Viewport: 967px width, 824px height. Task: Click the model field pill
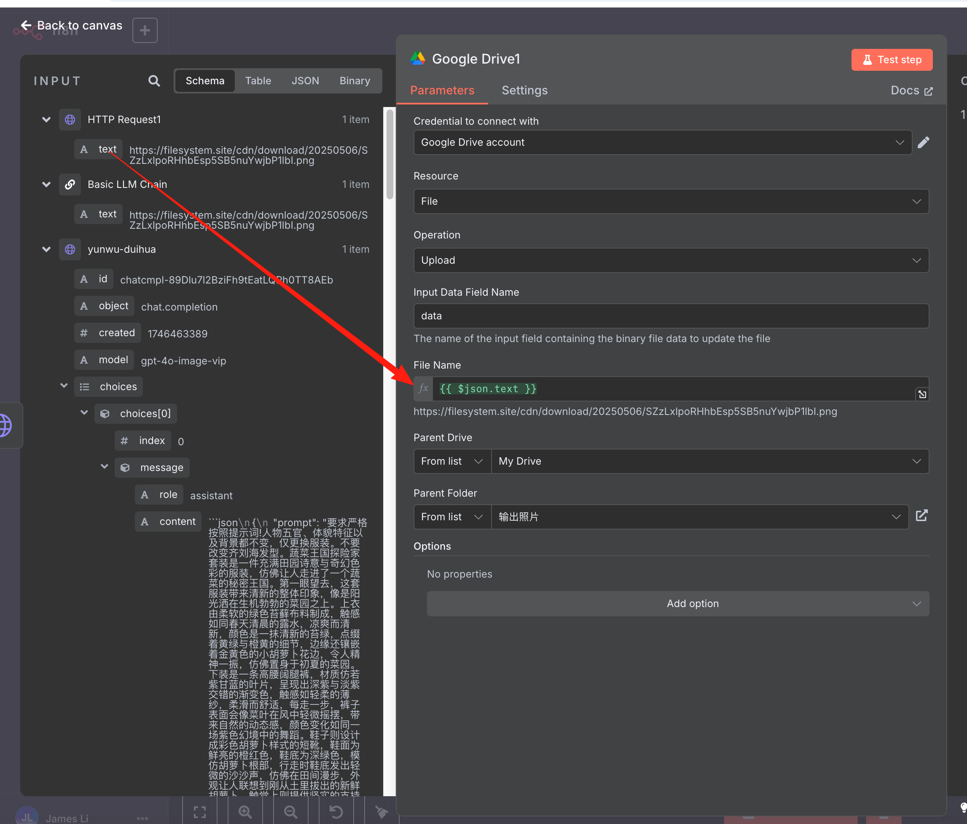click(x=104, y=360)
